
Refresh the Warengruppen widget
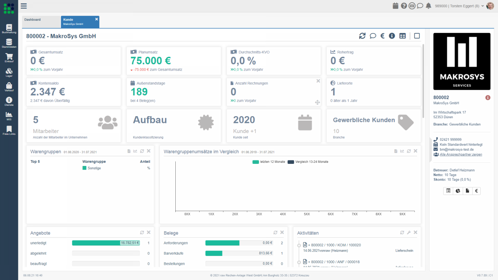[142, 151]
